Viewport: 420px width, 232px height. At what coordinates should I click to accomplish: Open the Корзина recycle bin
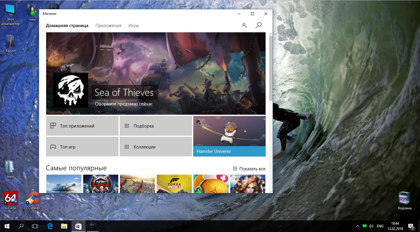(x=405, y=199)
